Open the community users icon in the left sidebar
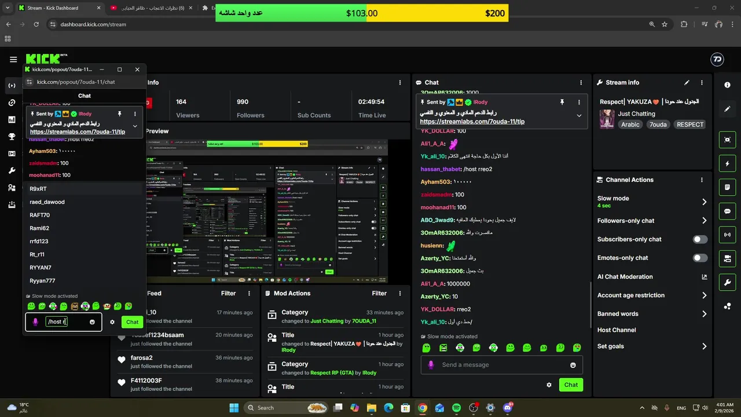The width and height of the screenshot is (741, 417). click(12, 188)
